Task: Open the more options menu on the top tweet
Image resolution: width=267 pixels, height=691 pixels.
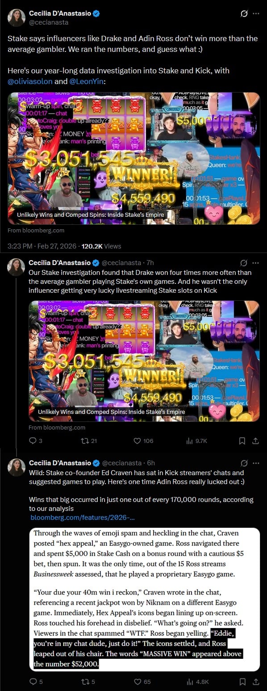Action: (256, 14)
